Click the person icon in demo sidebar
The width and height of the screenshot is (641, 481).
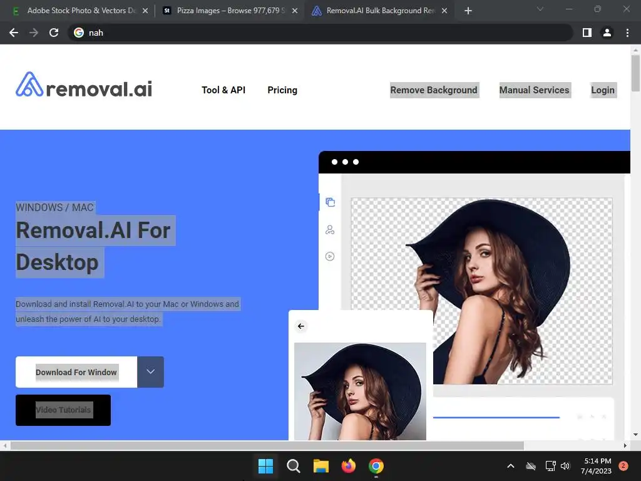[x=330, y=230]
